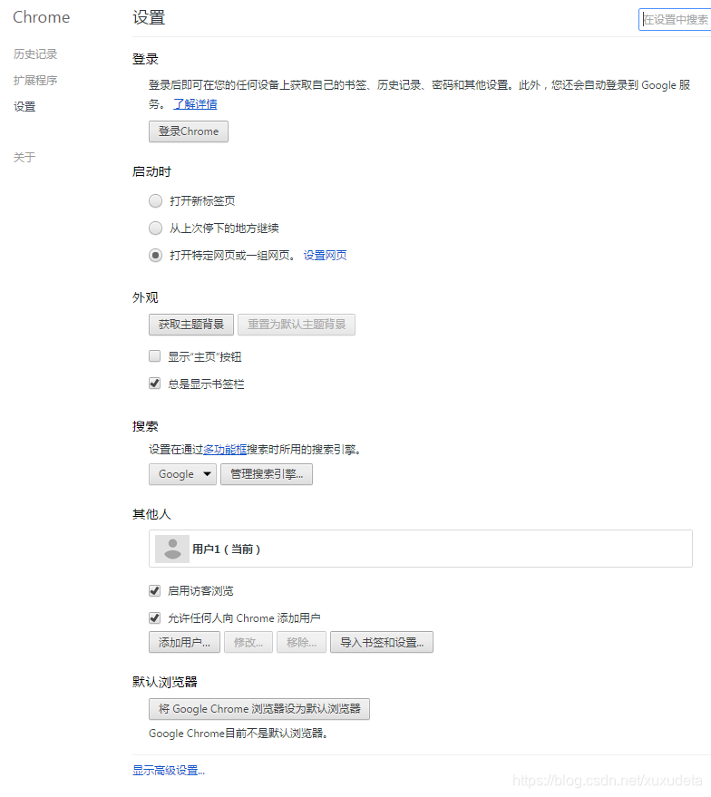Image resolution: width=711 pixels, height=797 pixels.
Task: Select the 从上次停下的地方继续 radio option
Action: pos(155,228)
